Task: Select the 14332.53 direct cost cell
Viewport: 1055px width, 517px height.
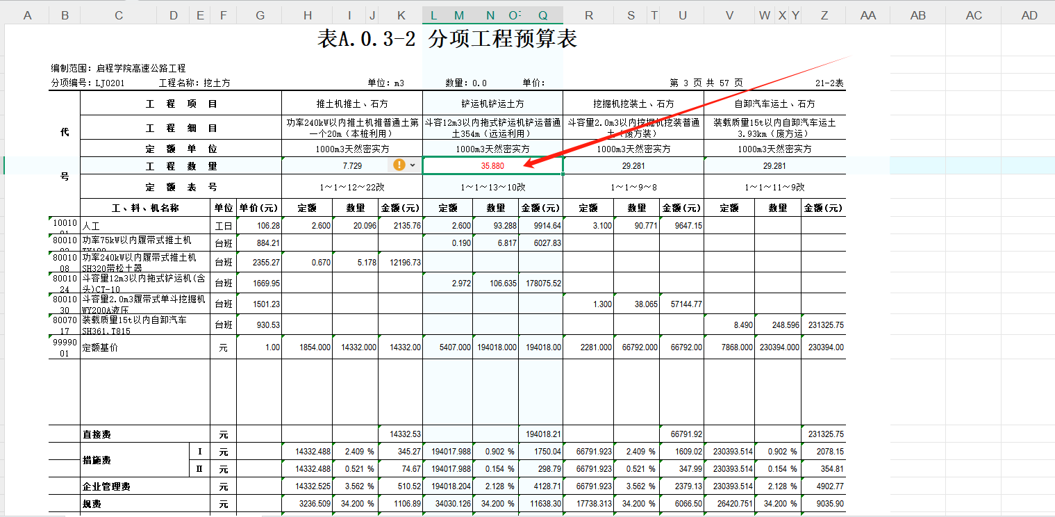Action: [400, 434]
